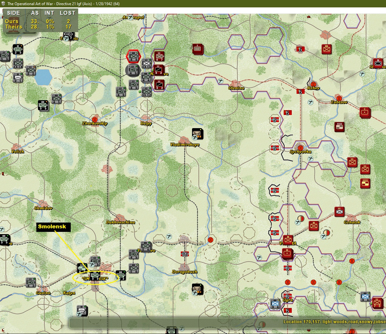Select the Soviet brigade east of Zubtsov
The image size is (386, 334).
tap(365, 112)
